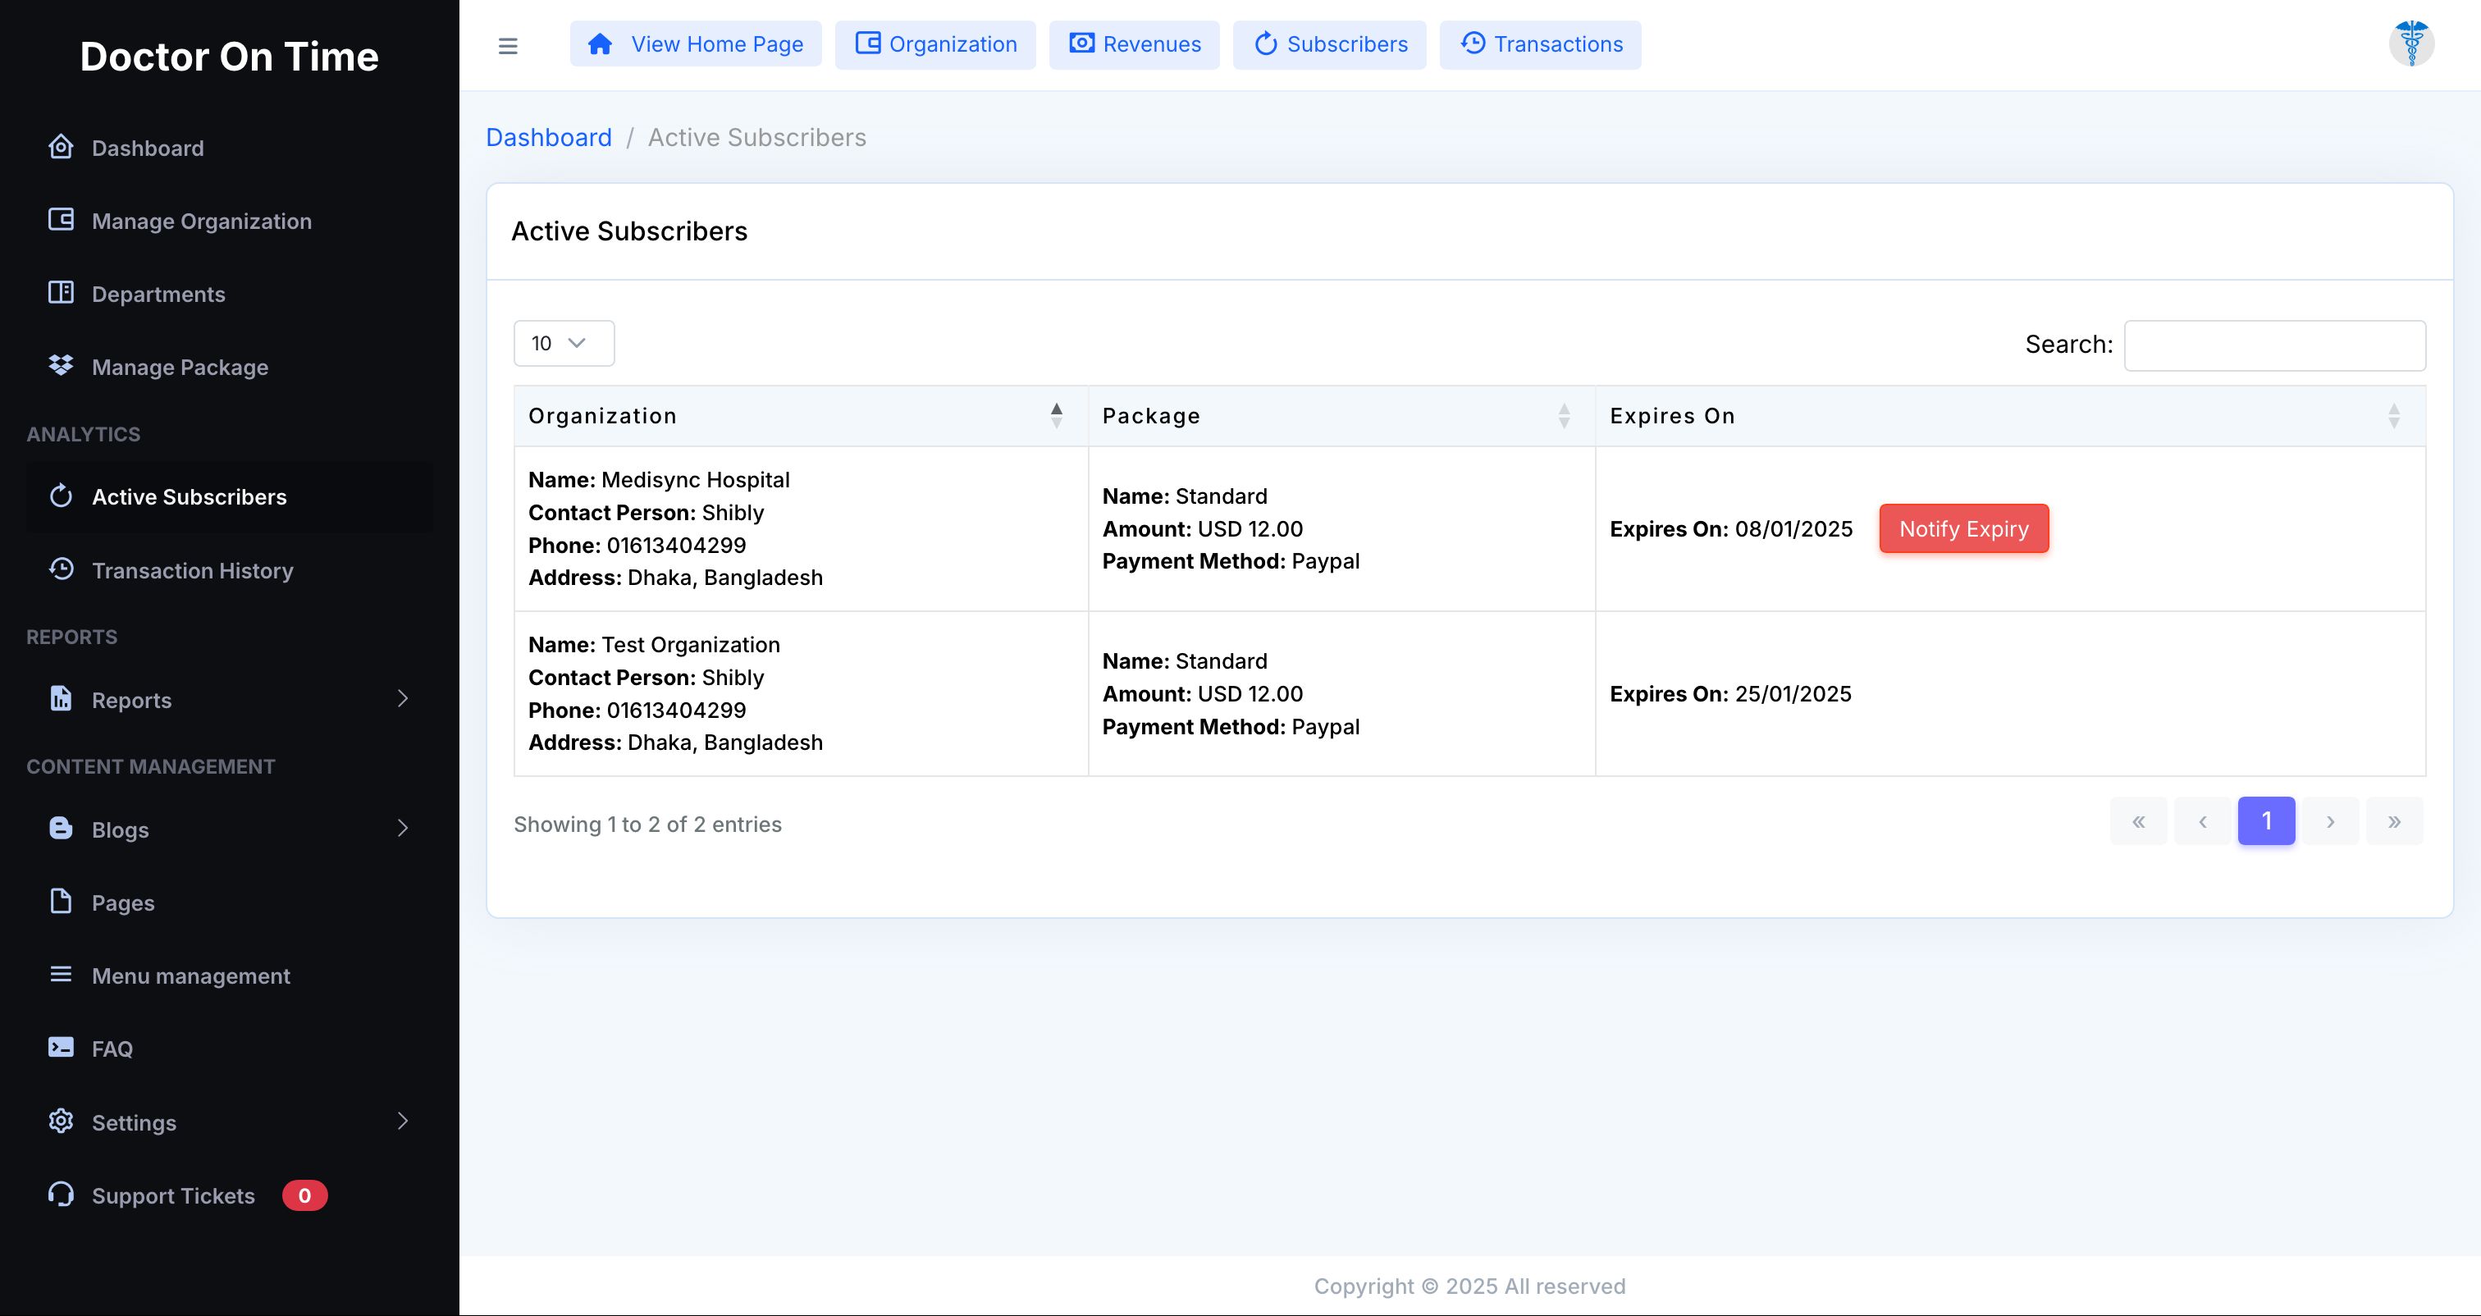Click the Blogs sidebar icon

[x=61, y=829]
